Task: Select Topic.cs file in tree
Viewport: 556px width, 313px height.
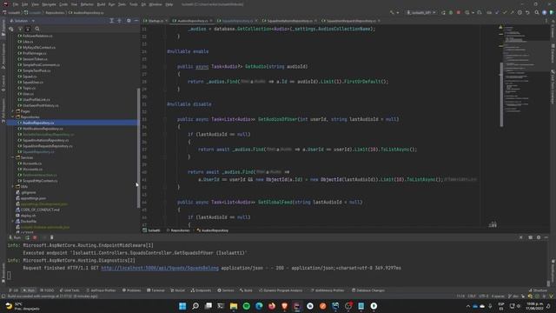Action: [29, 88]
